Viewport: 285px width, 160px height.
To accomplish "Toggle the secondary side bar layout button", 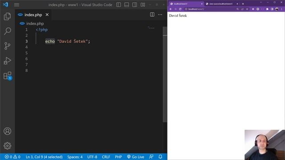I will [134, 5].
